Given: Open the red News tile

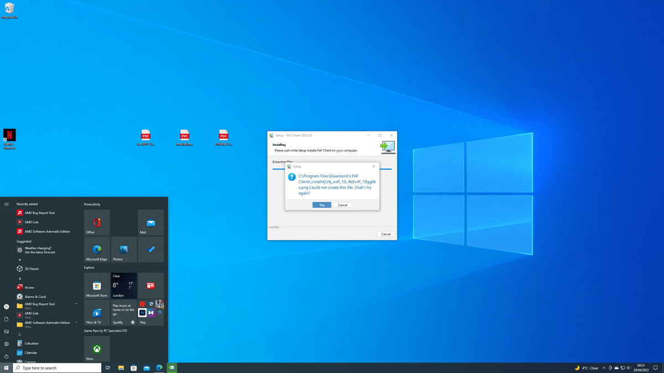Looking at the screenshot, I should [151, 286].
